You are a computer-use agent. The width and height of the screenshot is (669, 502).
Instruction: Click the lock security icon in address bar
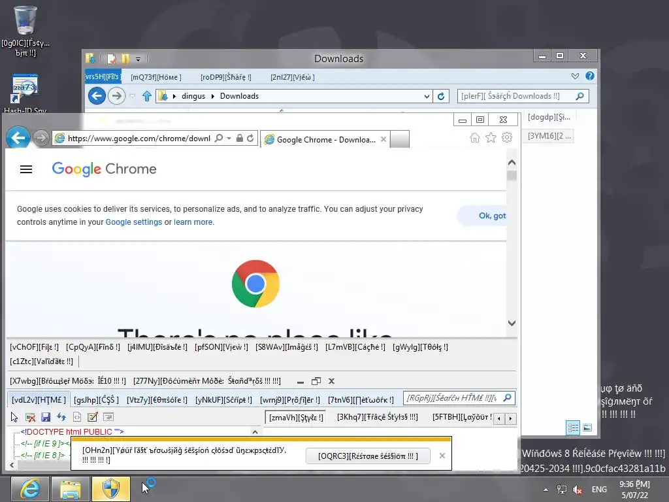[239, 139]
